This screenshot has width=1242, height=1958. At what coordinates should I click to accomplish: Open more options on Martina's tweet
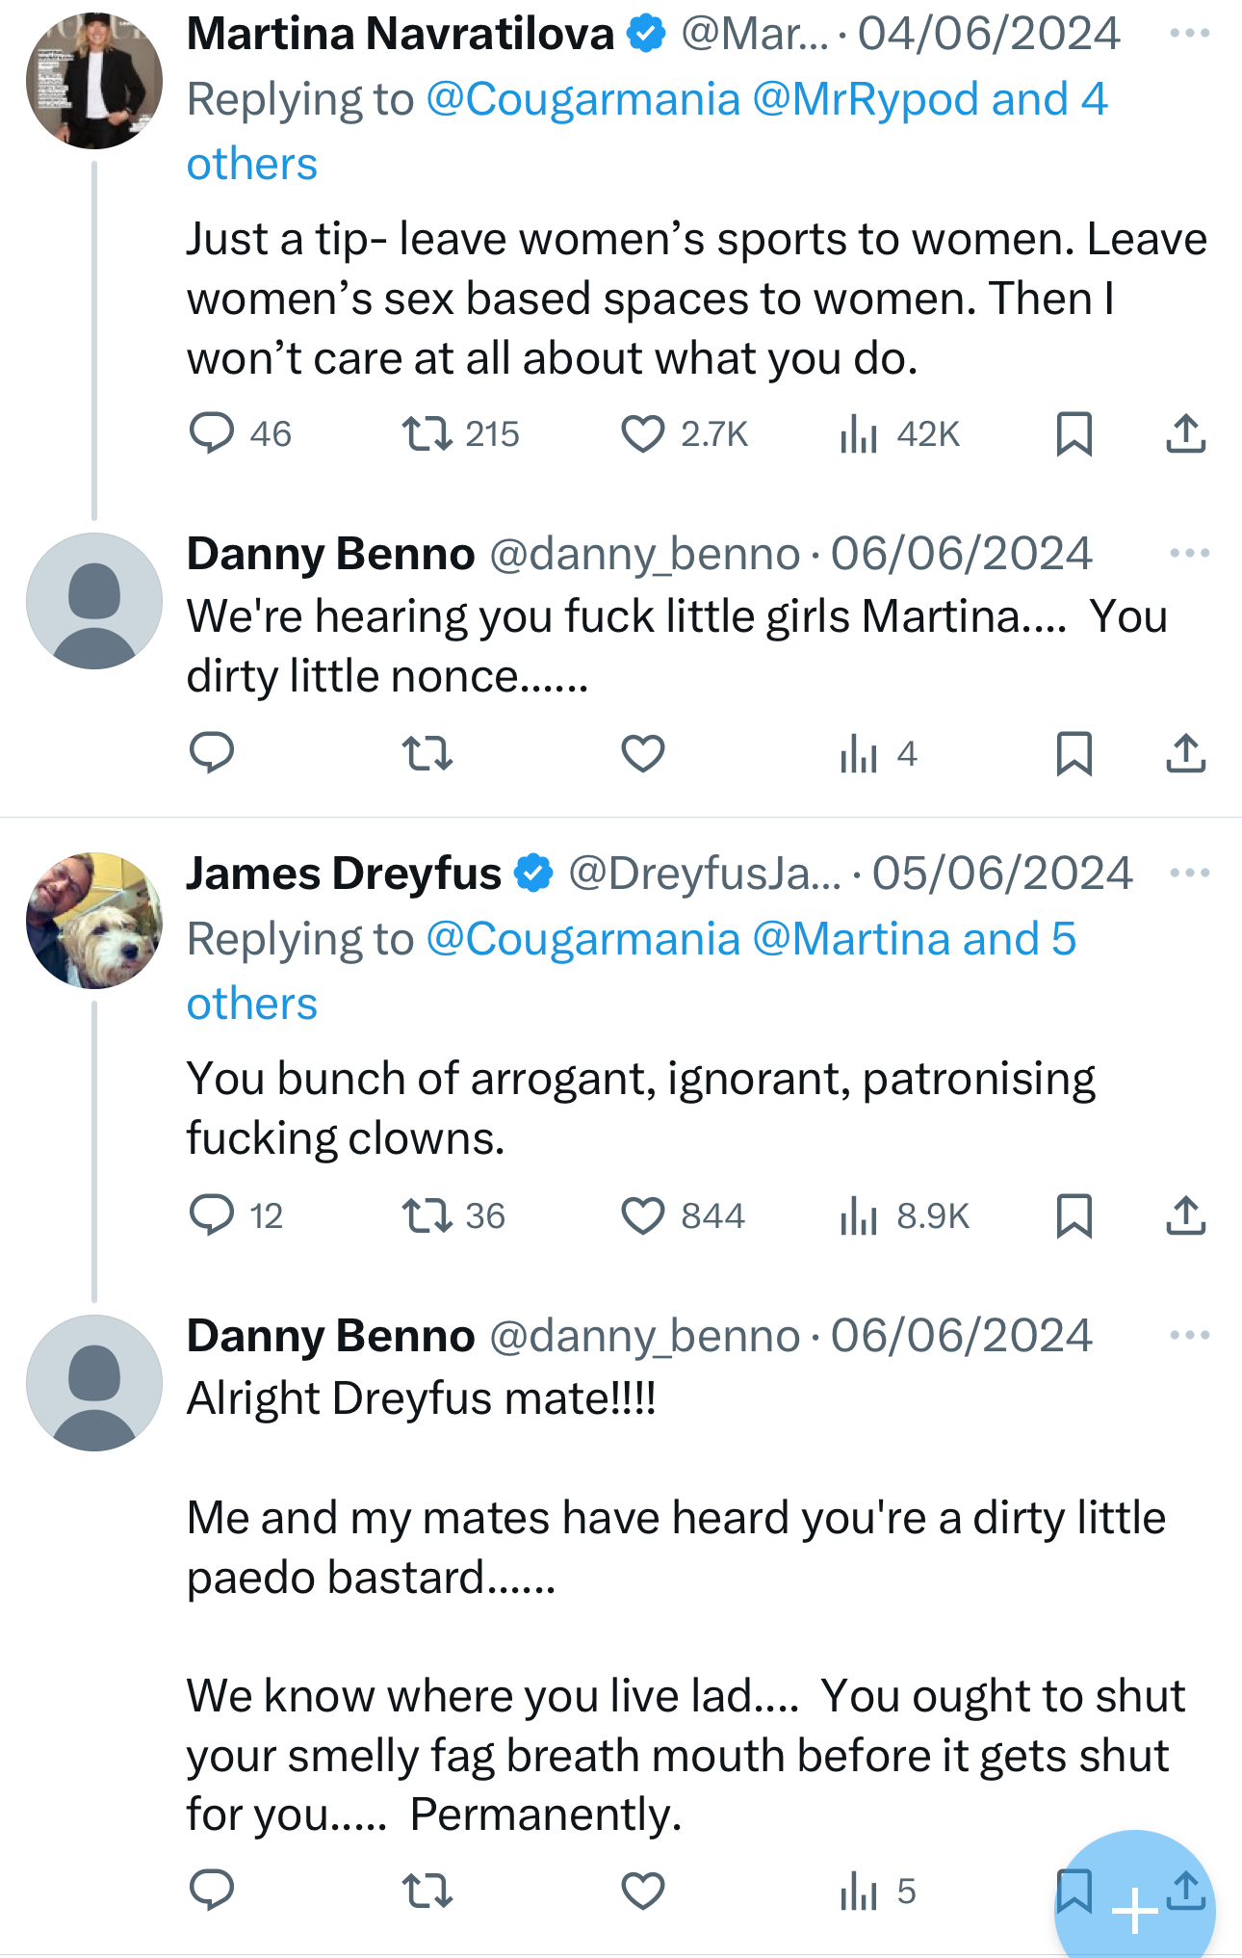click(1189, 34)
